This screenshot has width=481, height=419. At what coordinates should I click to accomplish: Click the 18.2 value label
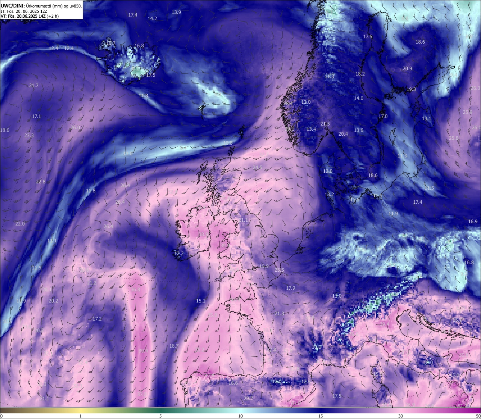pyautogui.click(x=360, y=74)
